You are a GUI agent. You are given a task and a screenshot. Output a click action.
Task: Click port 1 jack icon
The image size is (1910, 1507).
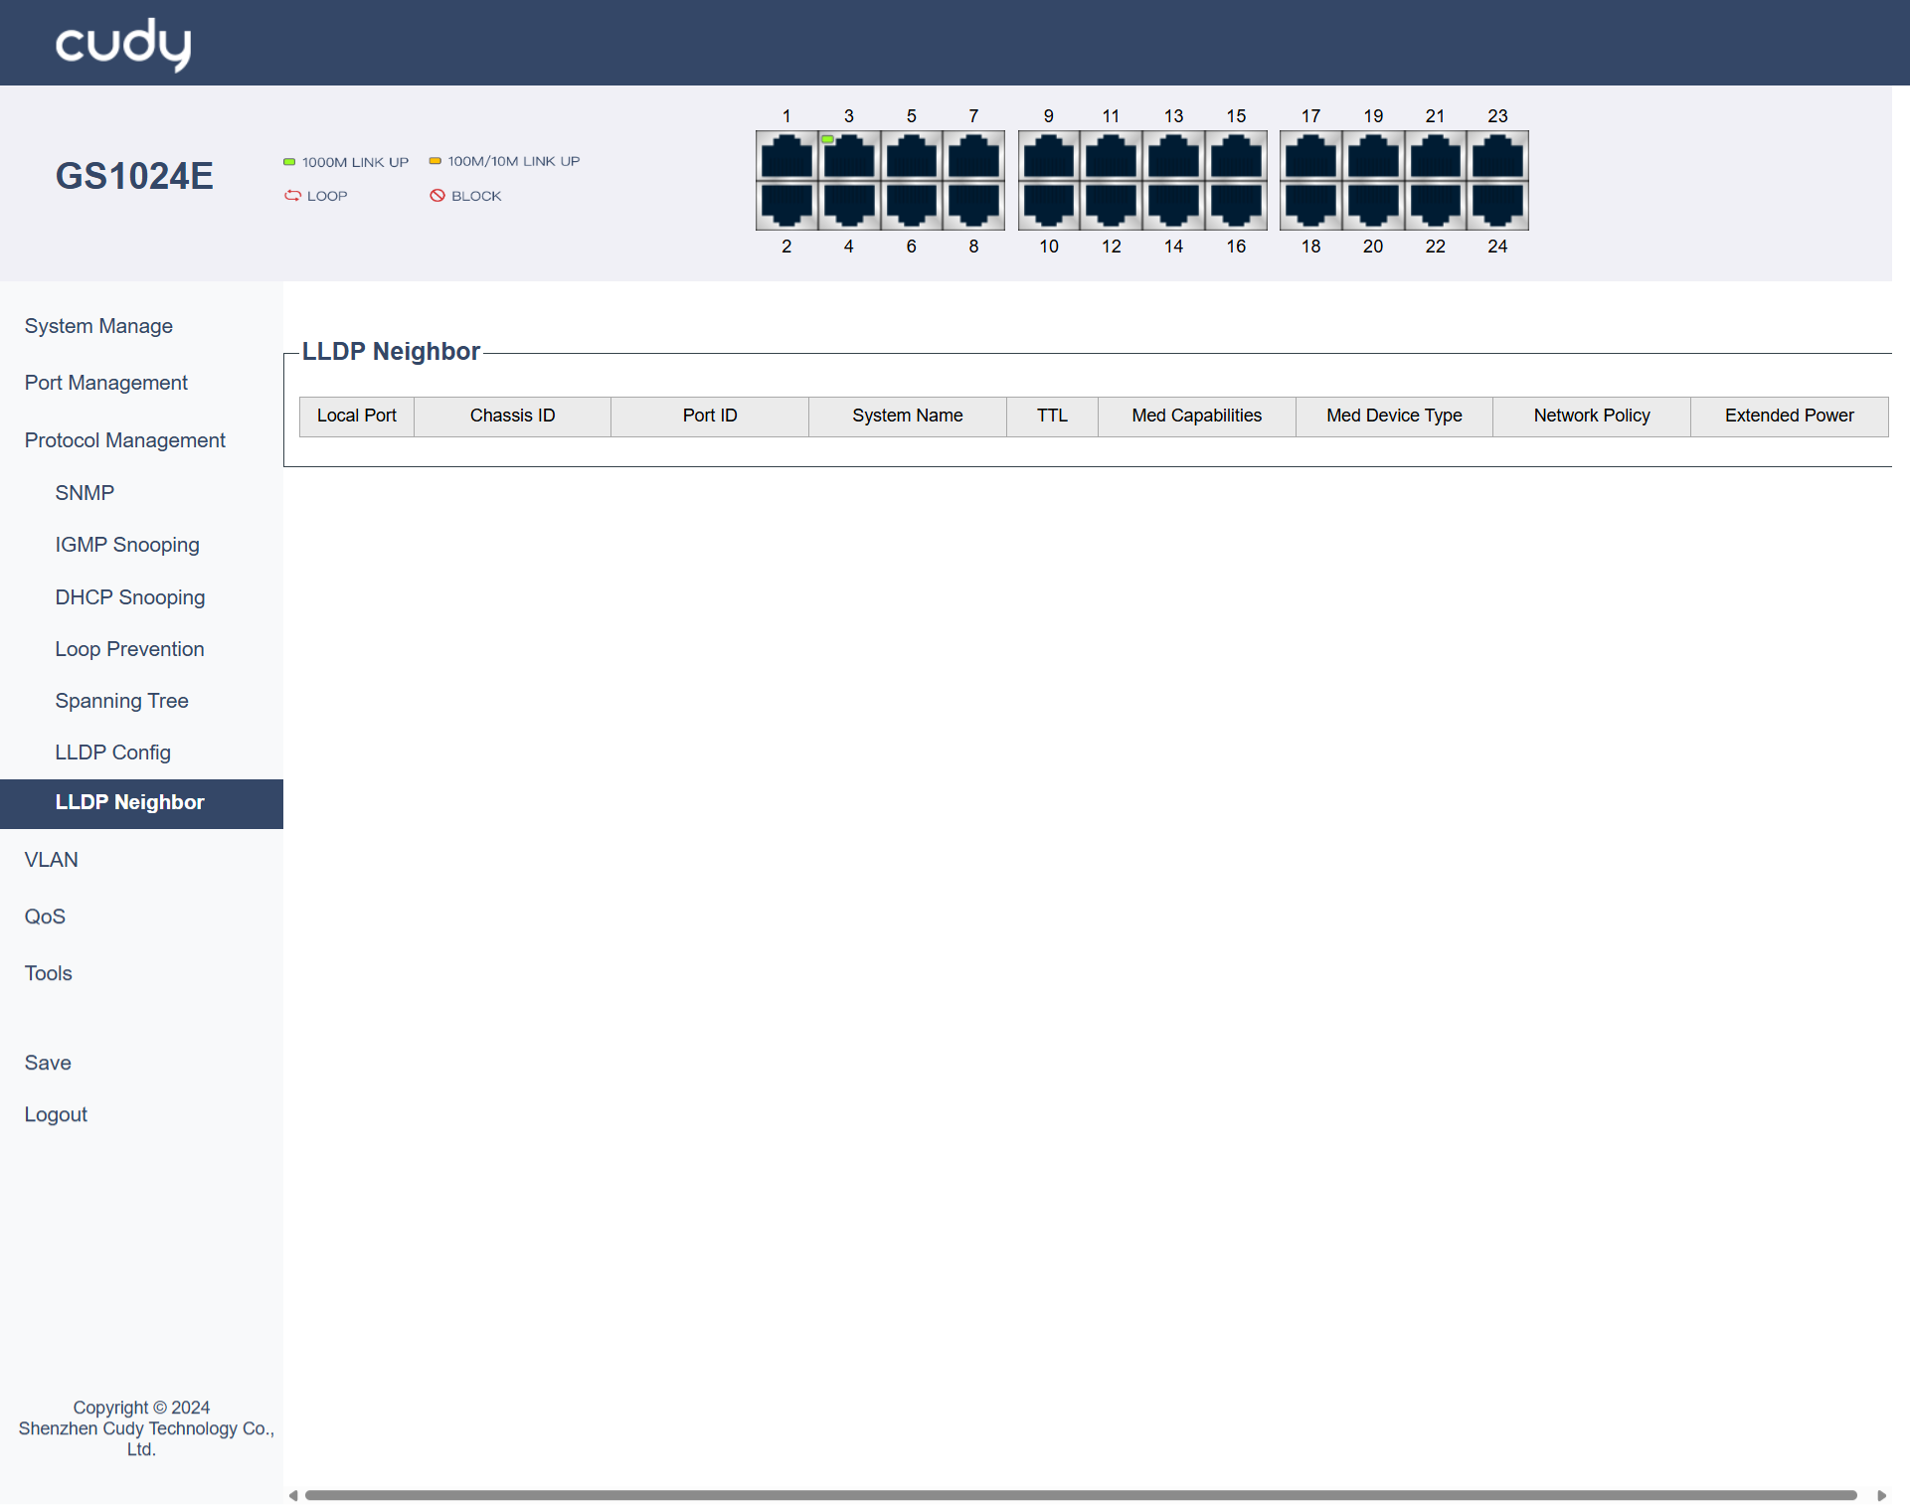tap(786, 156)
